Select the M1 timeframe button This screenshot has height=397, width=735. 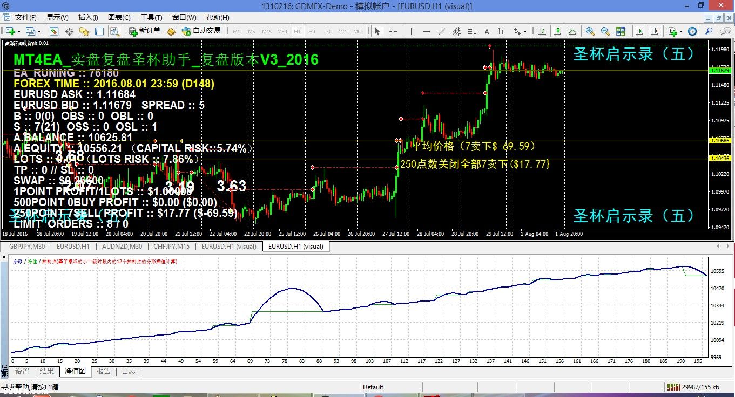(237, 31)
